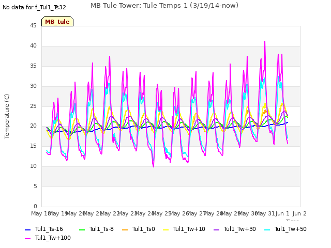Click the yellow Tul1_Tw+10 legend color marker
Image resolution: width=331 pixels, height=248 pixels.
[166, 229]
